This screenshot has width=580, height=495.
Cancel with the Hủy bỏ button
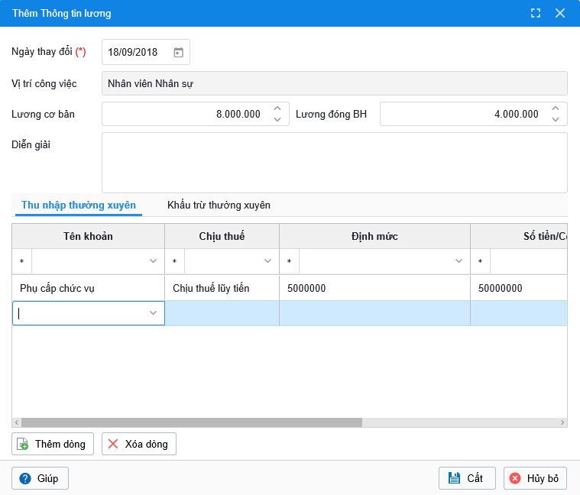point(535,478)
